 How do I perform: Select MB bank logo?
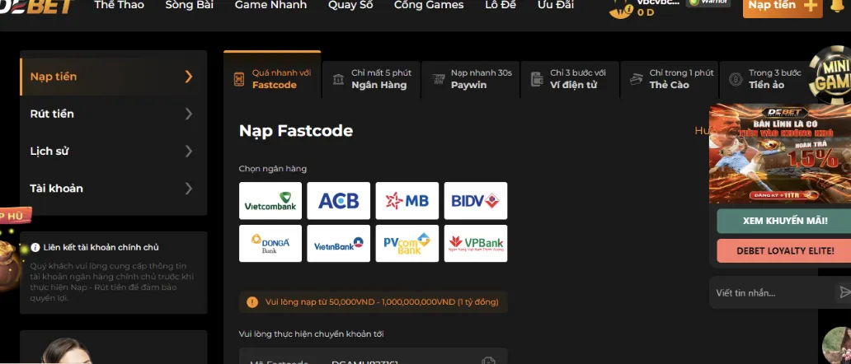pos(407,201)
